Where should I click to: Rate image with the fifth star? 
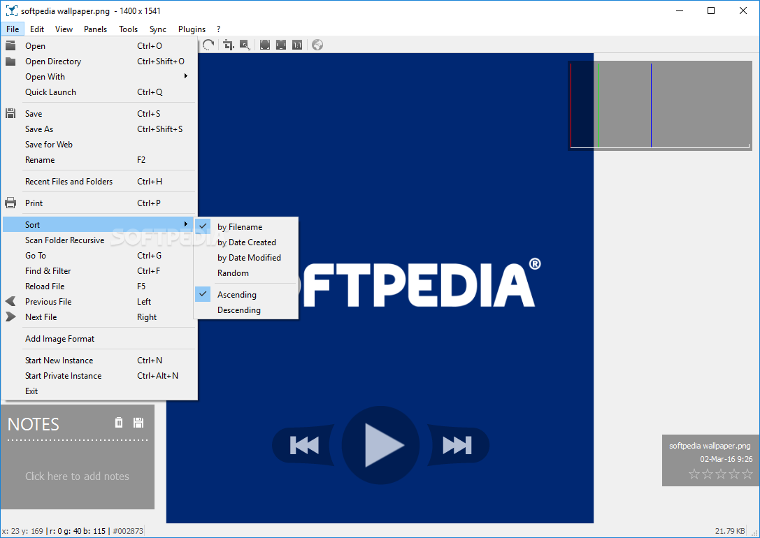(747, 474)
